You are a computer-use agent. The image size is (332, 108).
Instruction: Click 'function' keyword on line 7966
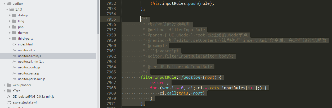pos(191,77)
